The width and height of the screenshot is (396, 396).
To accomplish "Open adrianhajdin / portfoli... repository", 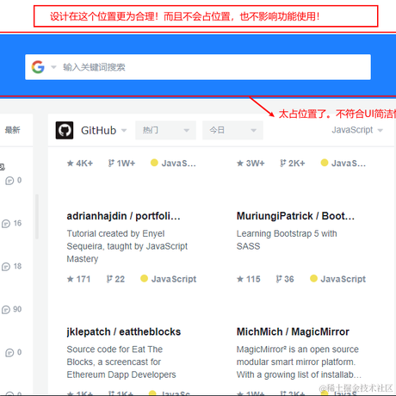I will click(123, 216).
